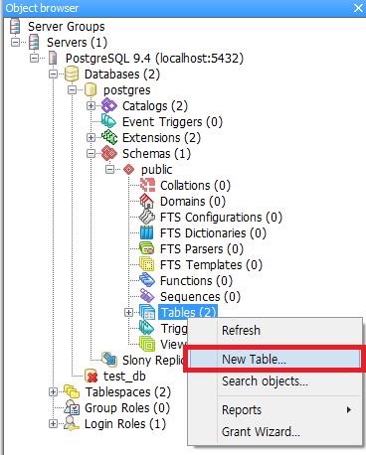This screenshot has width=366, height=455.
Task: Collapse the Databases node
Action: pyautogui.click(x=53, y=75)
